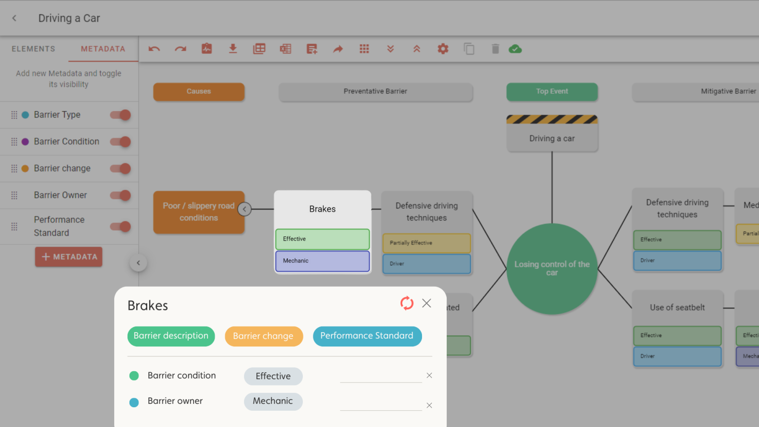Collapse the sidebar with chevron button
The width and height of the screenshot is (759, 427).
click(138, 263)
